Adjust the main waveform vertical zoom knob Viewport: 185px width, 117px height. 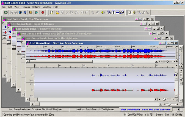[176, 74]
